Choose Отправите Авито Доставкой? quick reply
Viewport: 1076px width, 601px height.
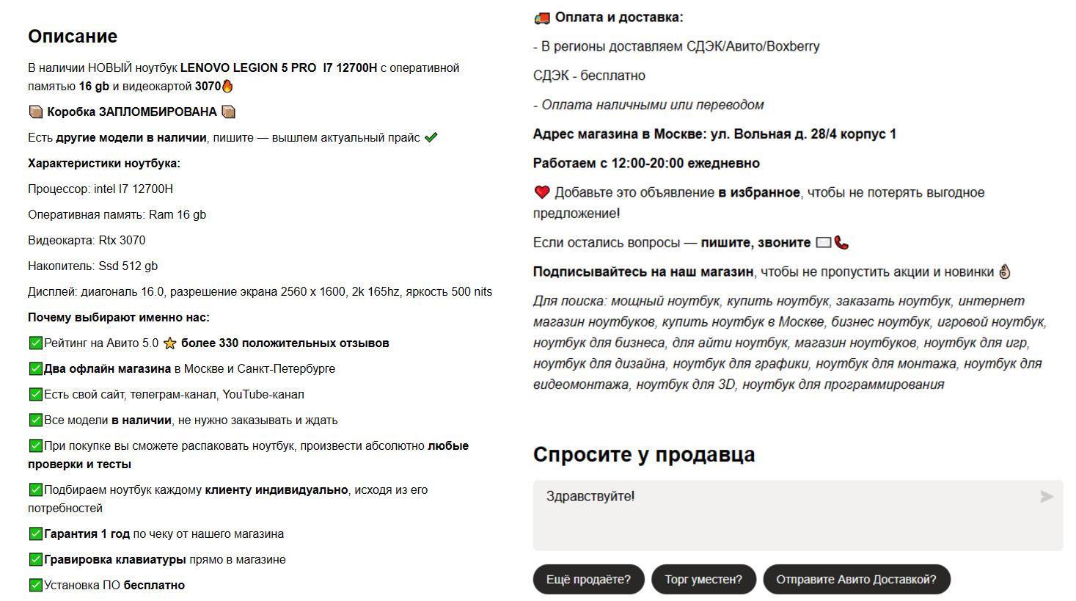(856, 579)
